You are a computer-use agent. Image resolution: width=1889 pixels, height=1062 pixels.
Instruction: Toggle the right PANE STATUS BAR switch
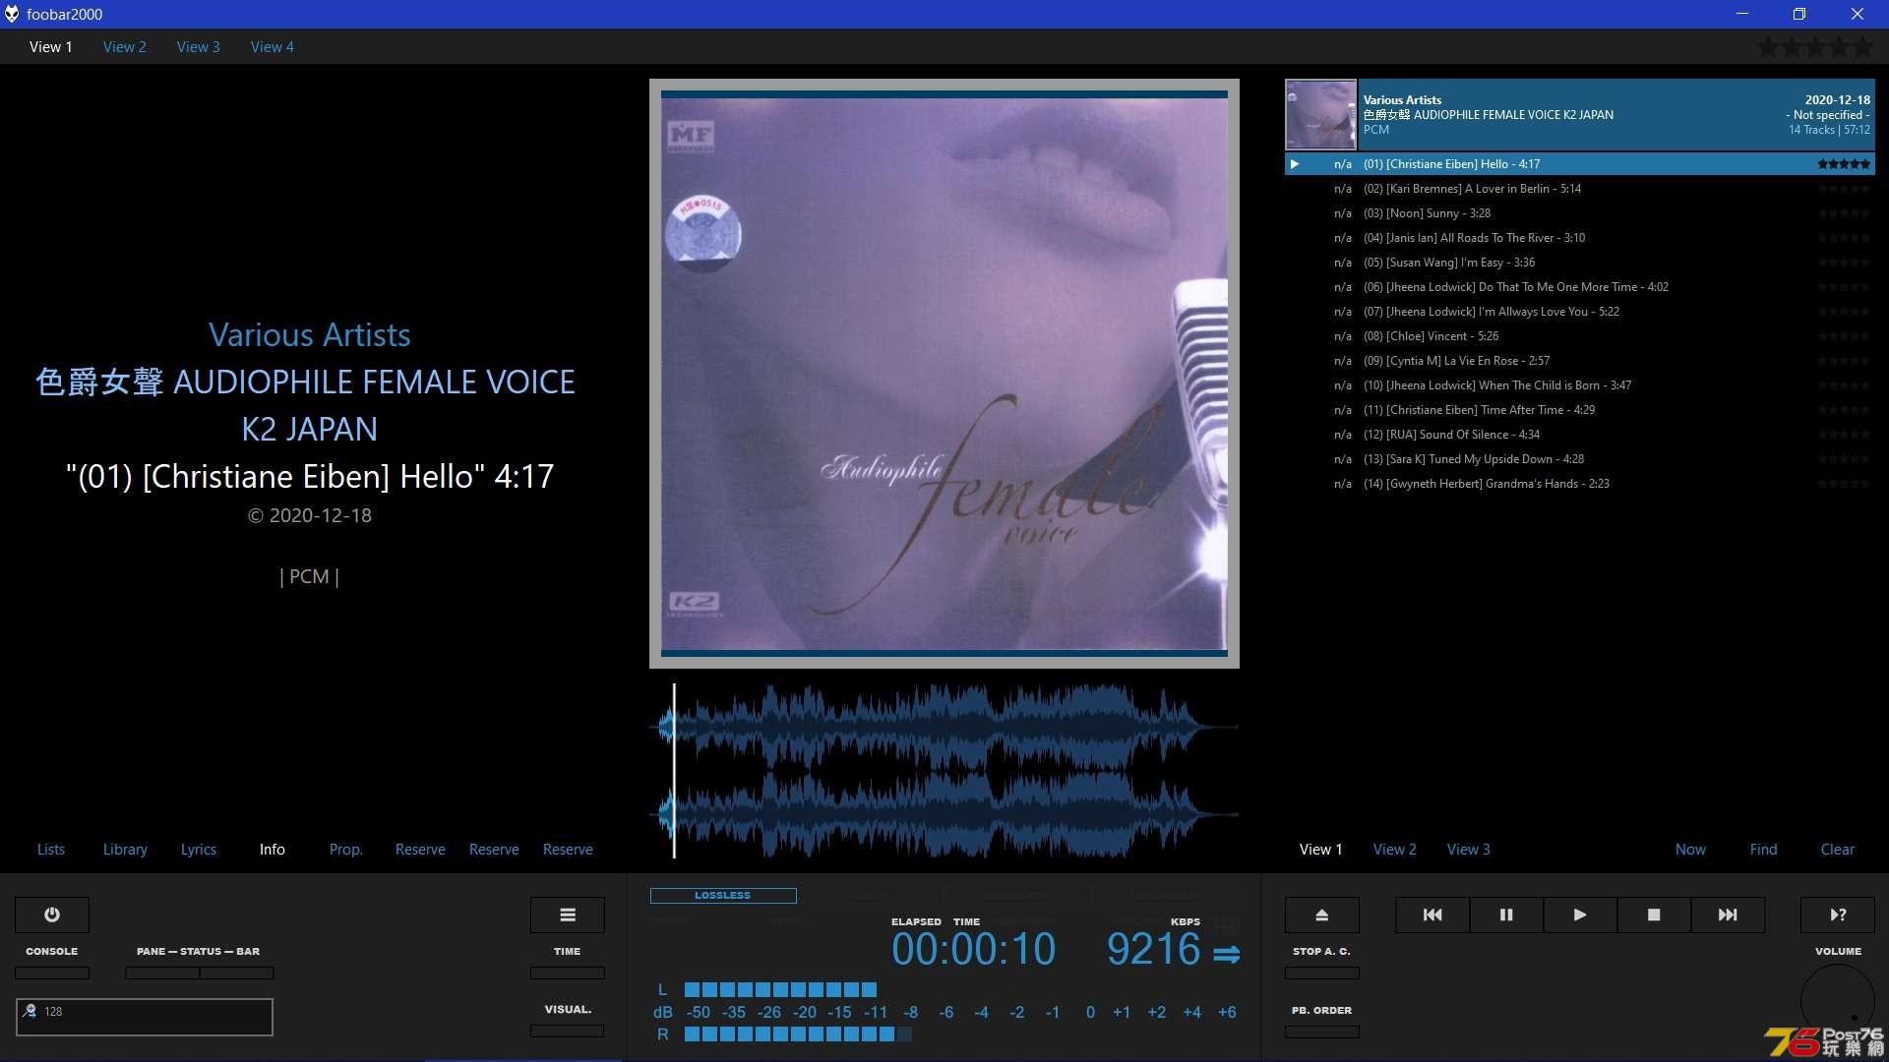[237, 973]
